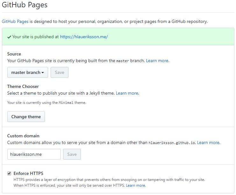Click the Change theme button
The image size is (236, 195).
point(26,117)
